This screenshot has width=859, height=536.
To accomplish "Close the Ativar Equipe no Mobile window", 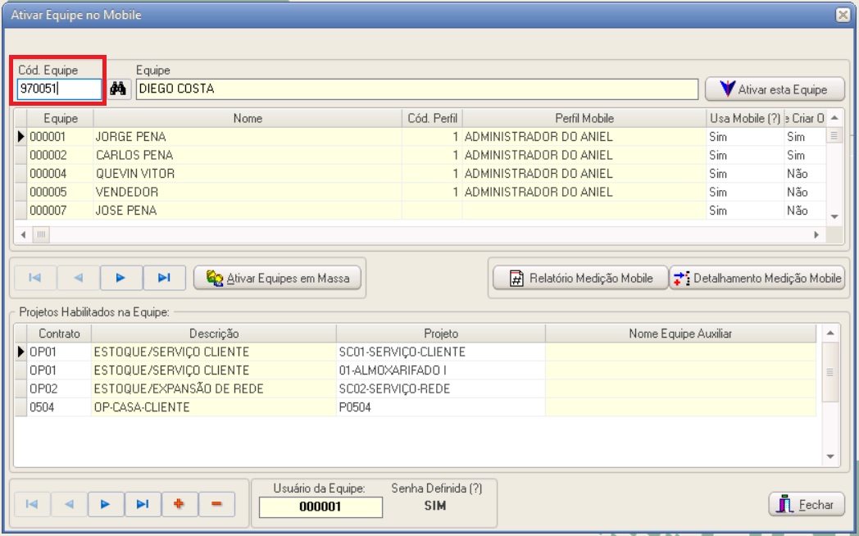I will 842,15.
